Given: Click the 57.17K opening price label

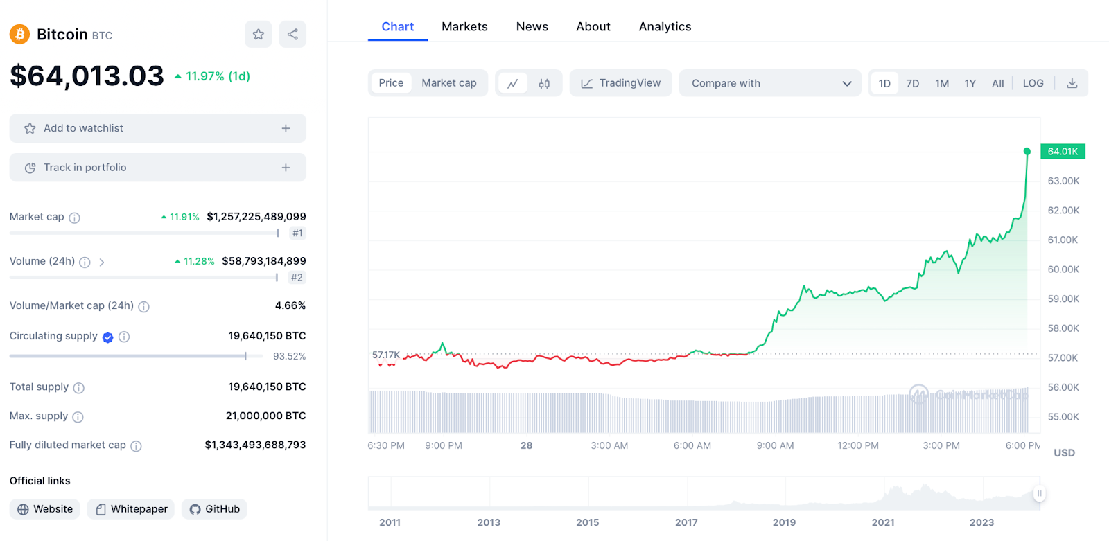Looking at the screenshot, I should [x=386, y=355].
